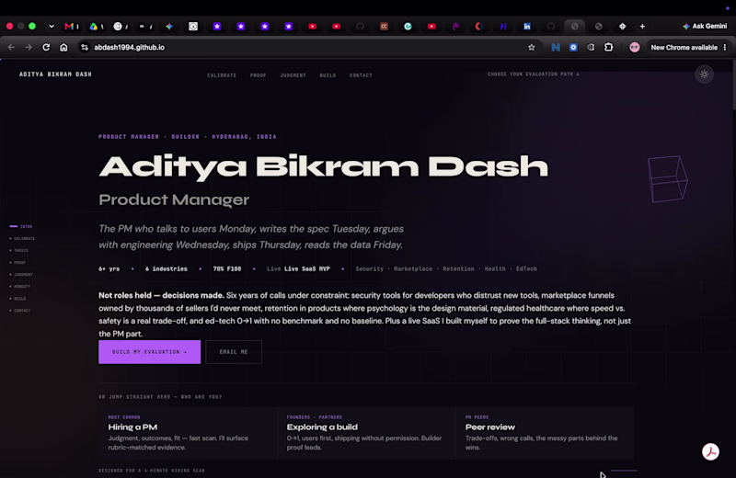Bookmark this page with the star icon
Image resolution: width=736 pixels, height=478 pixels.
pyautogui.click(x=532, y=48)
